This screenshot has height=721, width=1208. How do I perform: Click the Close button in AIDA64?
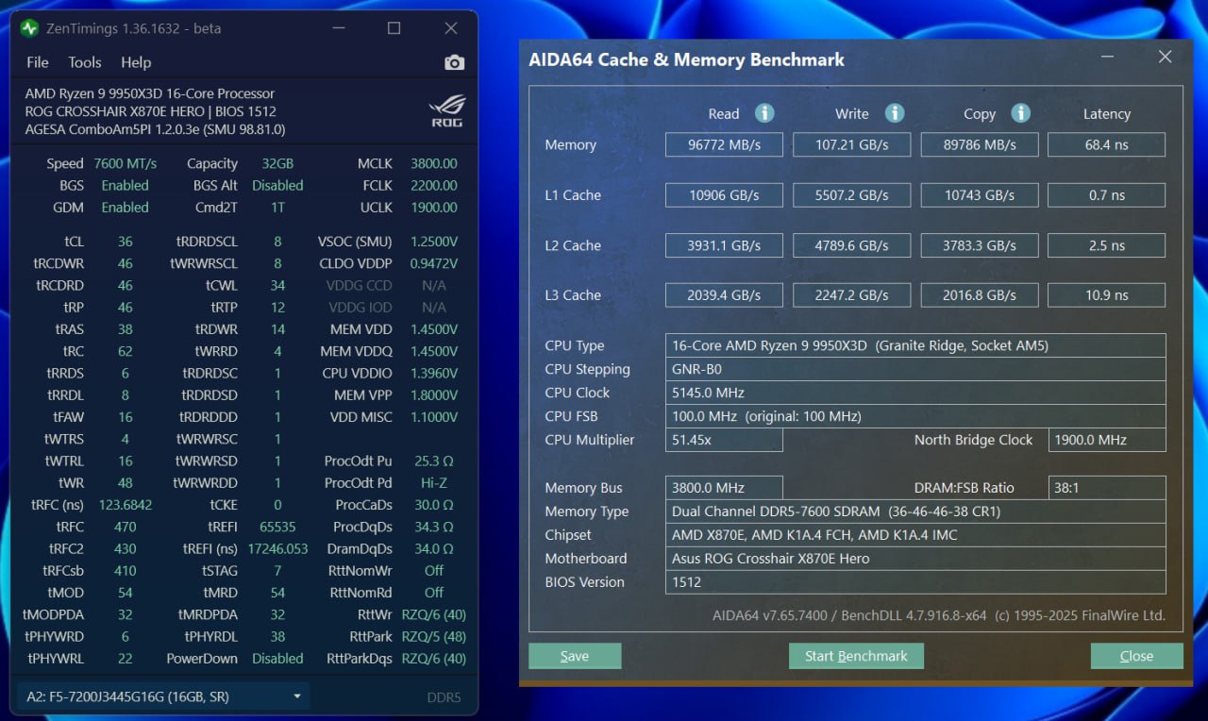1136,656
